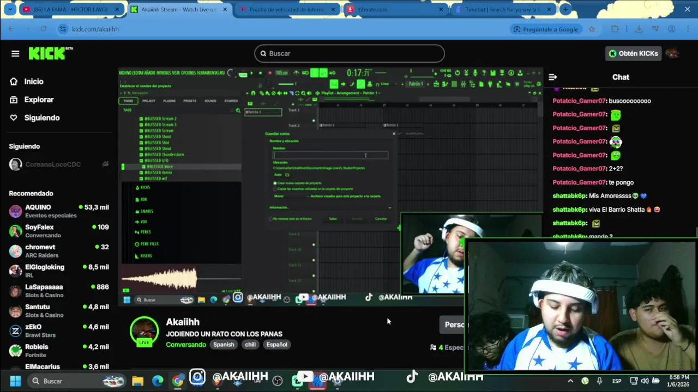Click shattabk6p username on Mis Amoressss message

[x=569, y=196]
